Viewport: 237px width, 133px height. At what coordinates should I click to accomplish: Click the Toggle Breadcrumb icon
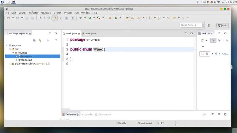coord(49,18)
